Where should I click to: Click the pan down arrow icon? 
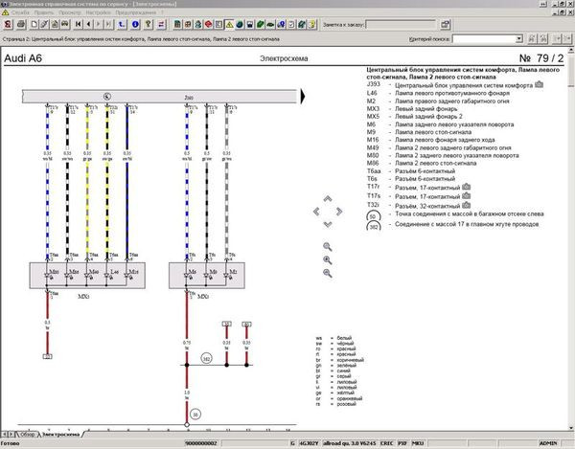[327, 223]
